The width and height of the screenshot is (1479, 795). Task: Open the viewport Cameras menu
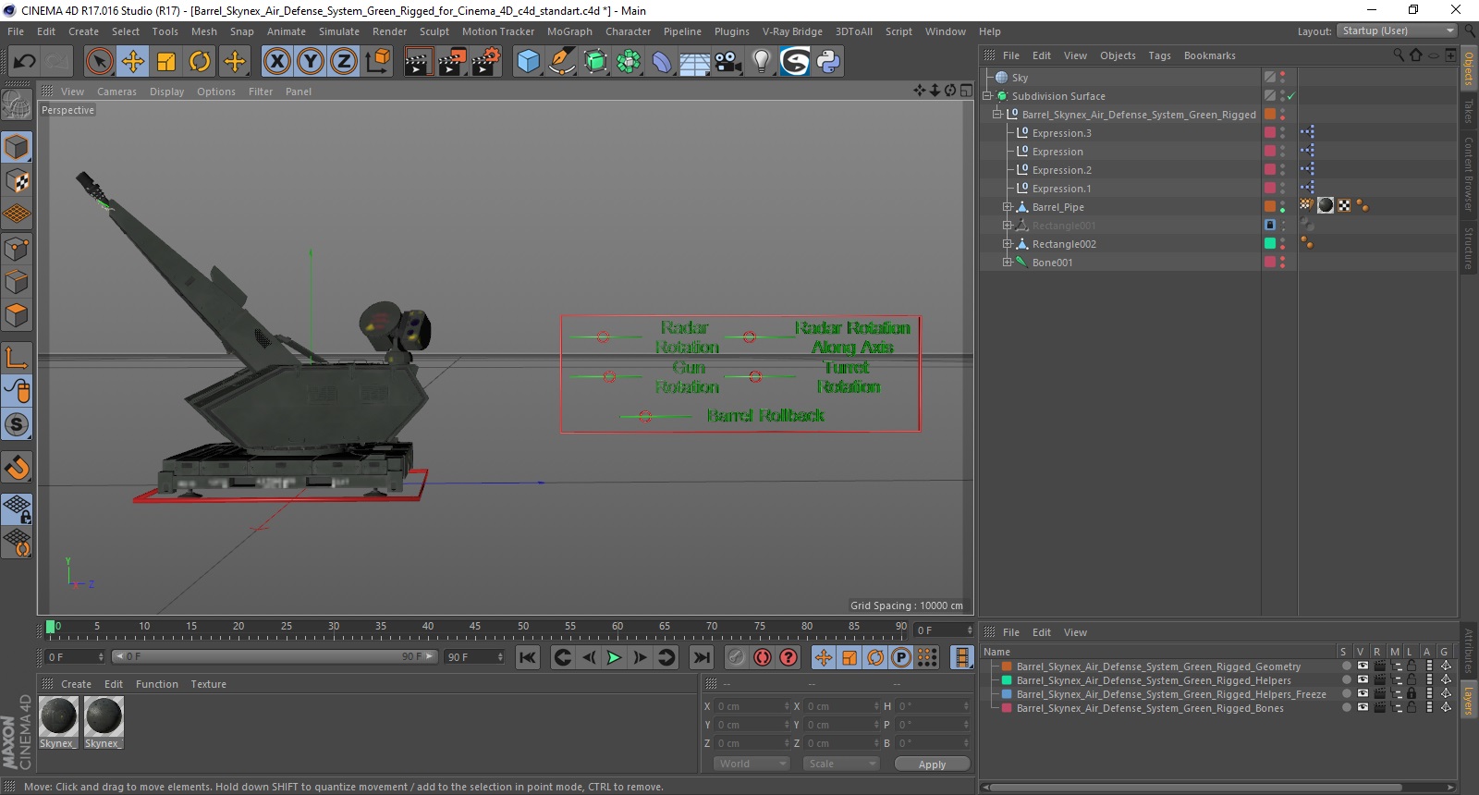point(116,92)
